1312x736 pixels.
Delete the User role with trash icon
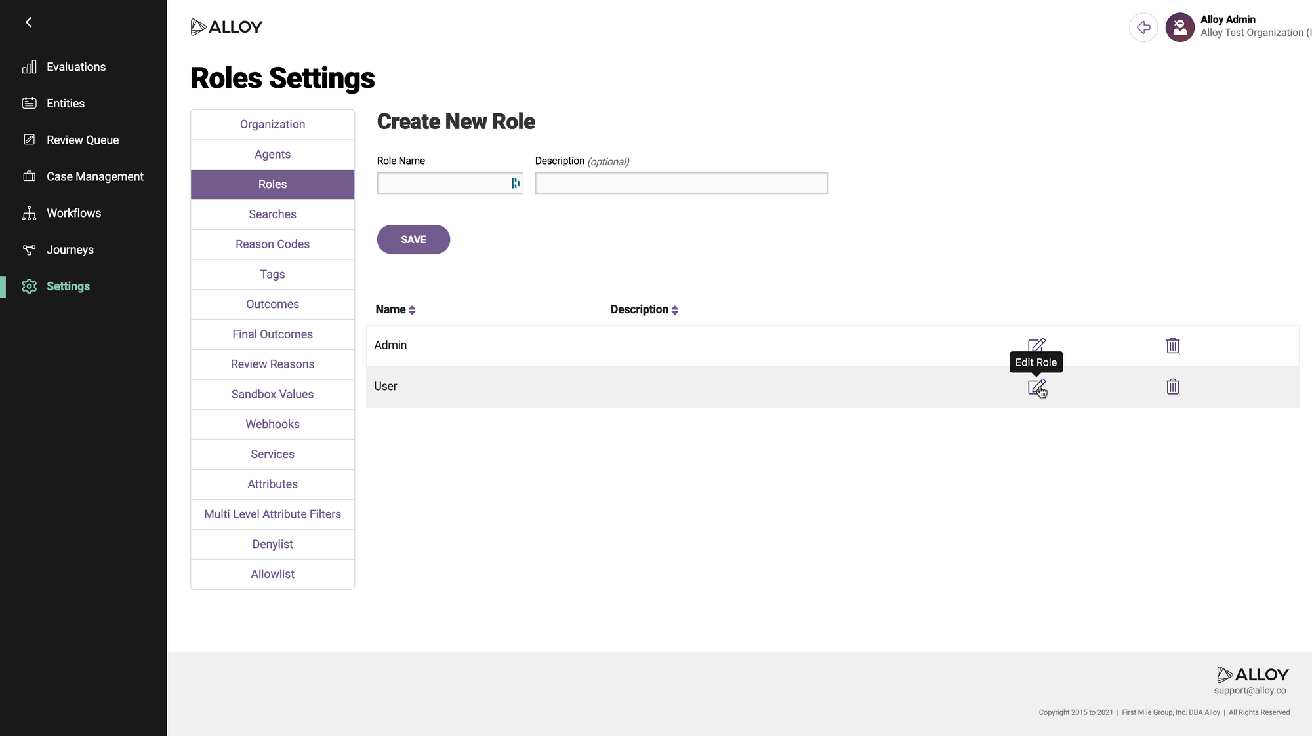(1172, 387)
